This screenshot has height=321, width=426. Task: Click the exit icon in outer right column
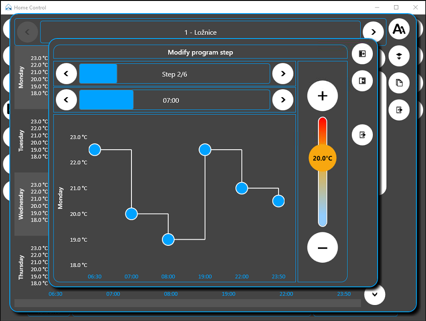coord(399,110)
